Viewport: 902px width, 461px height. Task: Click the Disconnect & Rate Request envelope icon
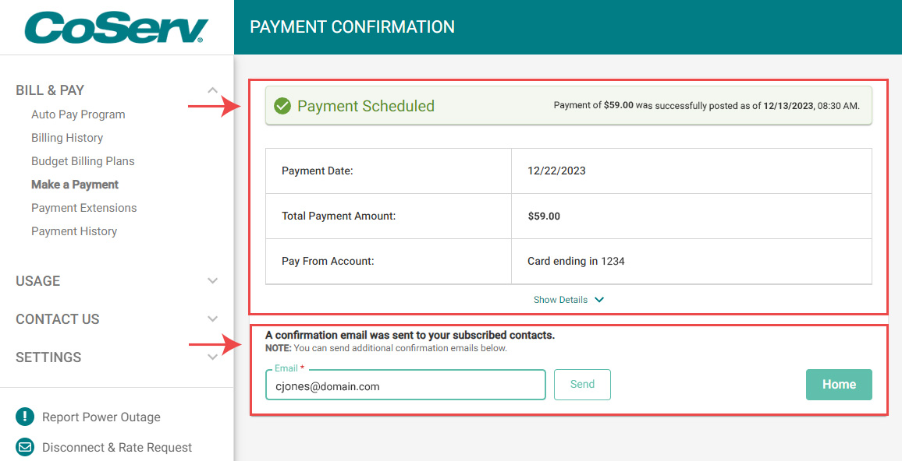(x=25, y=447)
